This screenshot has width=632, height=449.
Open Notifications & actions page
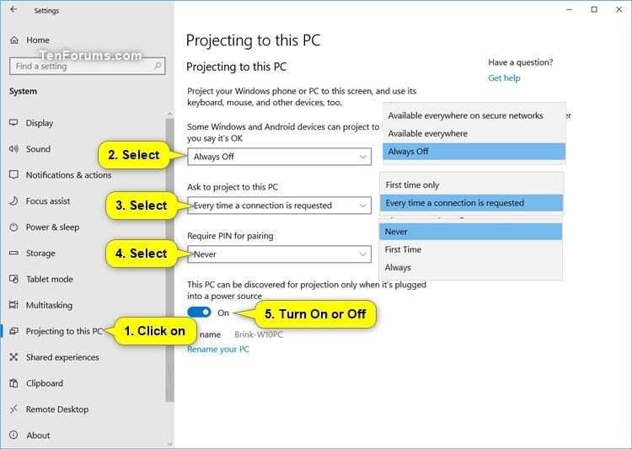[x=68, y=175]
